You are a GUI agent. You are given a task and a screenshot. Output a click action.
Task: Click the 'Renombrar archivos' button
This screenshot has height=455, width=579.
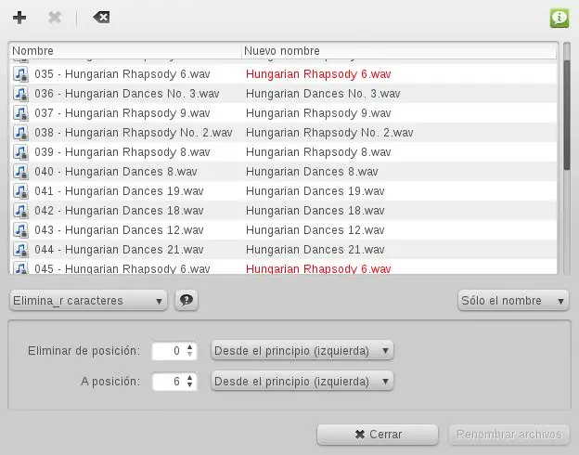tap(509, 435)
